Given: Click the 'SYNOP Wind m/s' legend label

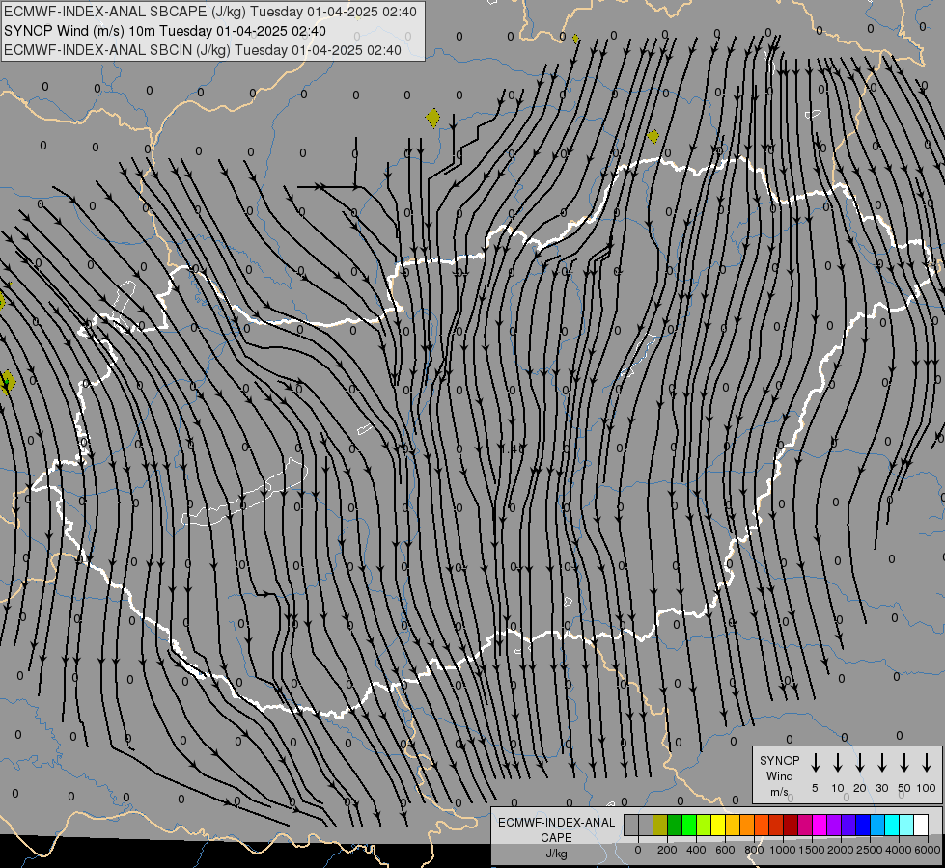Looking at the screenshot, I should point(779,775).
